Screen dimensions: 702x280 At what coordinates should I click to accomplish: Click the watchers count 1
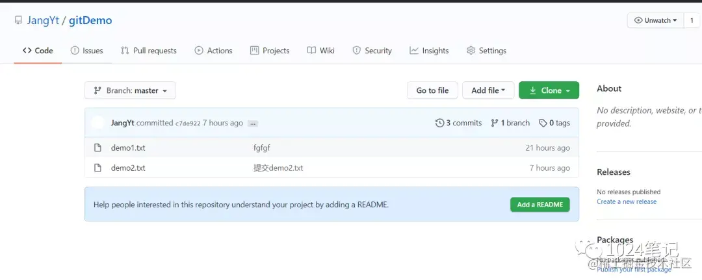point(692,21)
